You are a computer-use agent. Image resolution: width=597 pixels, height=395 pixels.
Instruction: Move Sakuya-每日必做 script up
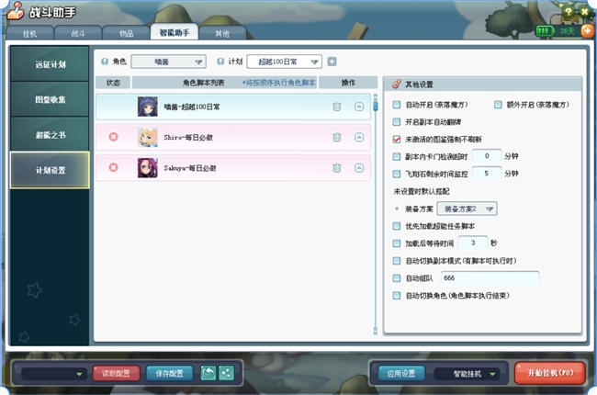359,167
